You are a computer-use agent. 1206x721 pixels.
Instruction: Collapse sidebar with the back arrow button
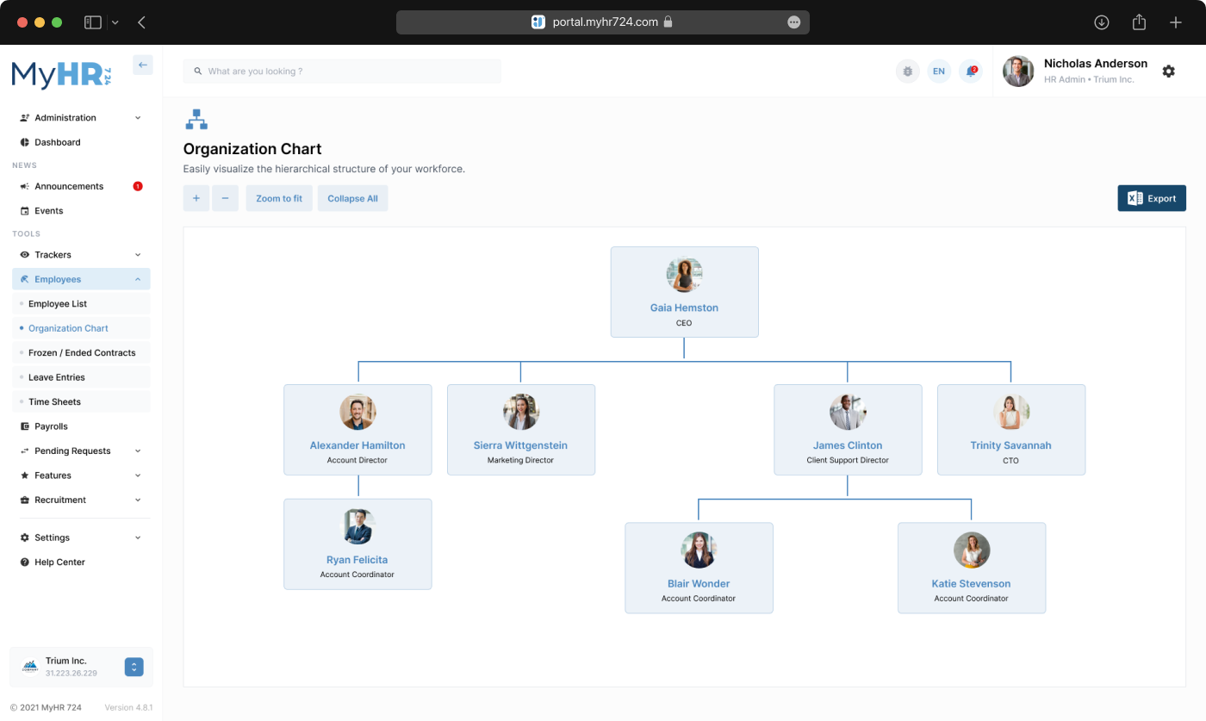143,65
